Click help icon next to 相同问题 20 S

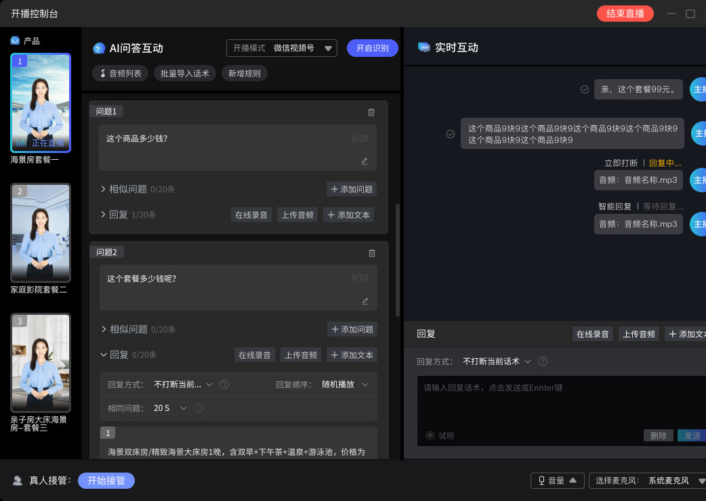coord(199,408)
